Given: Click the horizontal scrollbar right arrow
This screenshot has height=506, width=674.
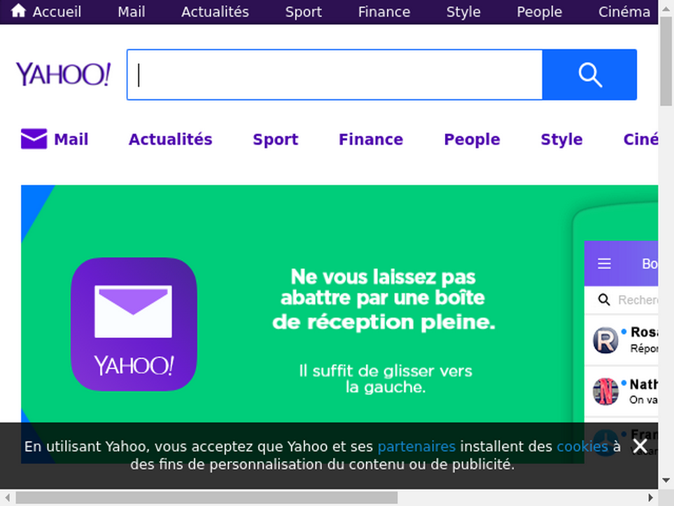Looking at the screenshot, I should [651, 498].
